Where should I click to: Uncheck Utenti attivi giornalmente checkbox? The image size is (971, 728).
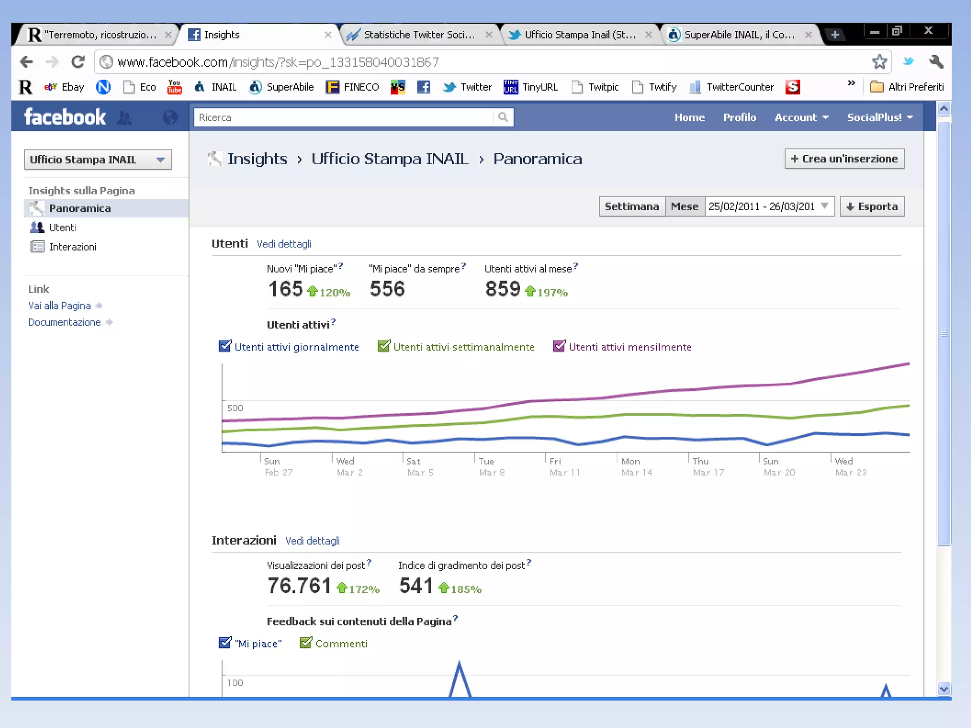225,346
